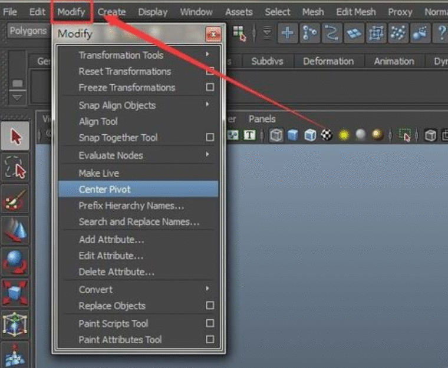
Task: Switch to the Deformation shelf tab
Action: pyautogui.click(x=328, y=61)
